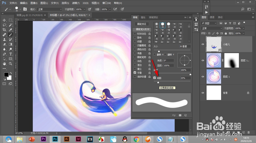This screenshot has width=256, height=143.
Task: Open layer 填充 dropdown arrow
Action: [243, 33]
